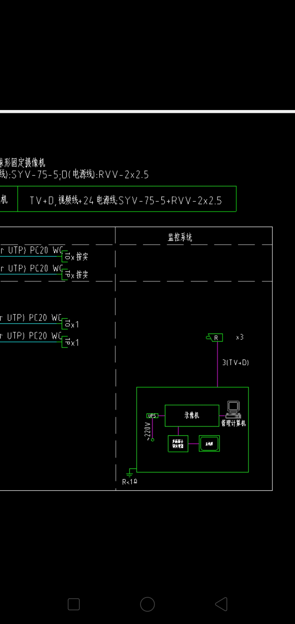295x624 pixels.
Task: Select the TO socket symbol next to x 按实
Action: (66, 256)
